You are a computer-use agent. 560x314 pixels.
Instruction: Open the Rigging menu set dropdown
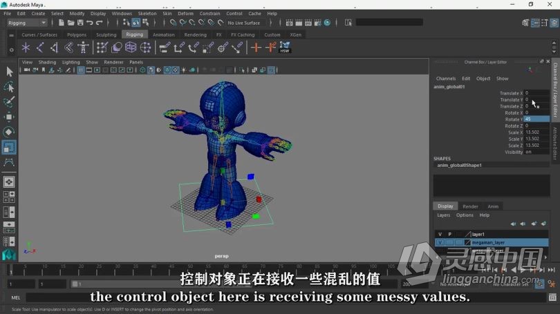click(27, 23)
